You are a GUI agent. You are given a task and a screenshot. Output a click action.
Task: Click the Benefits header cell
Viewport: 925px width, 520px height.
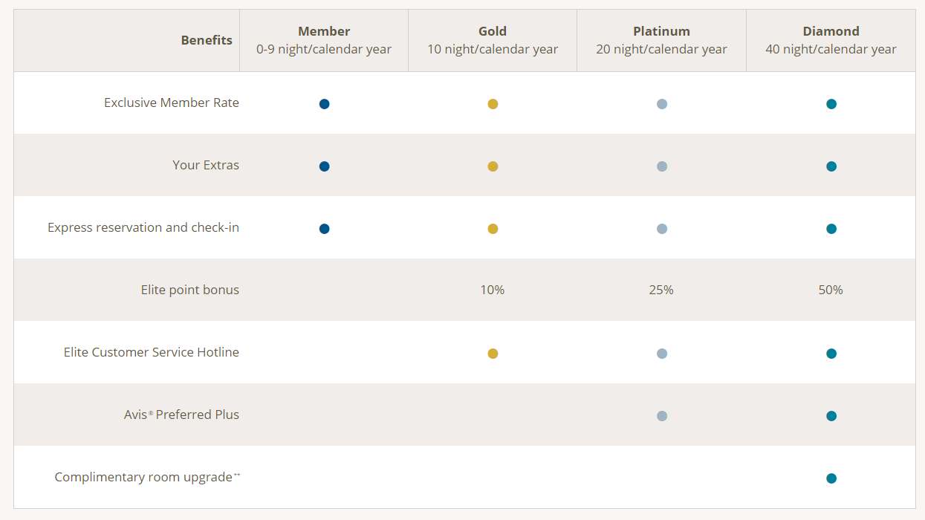click(x=207, y=40)
